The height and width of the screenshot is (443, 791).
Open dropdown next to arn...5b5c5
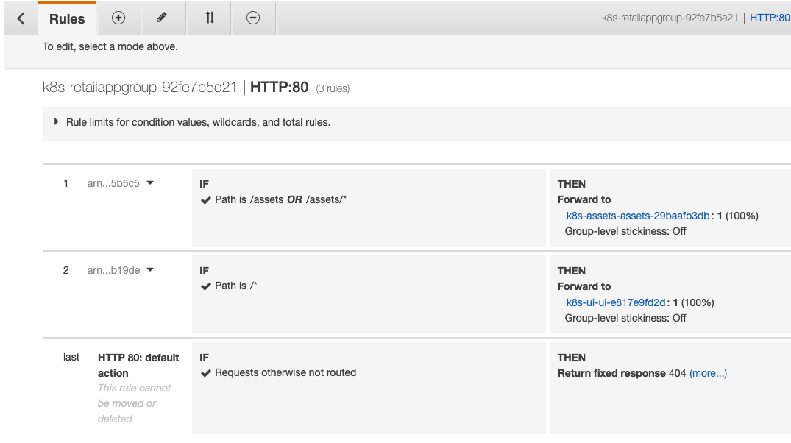pos(150,183)
